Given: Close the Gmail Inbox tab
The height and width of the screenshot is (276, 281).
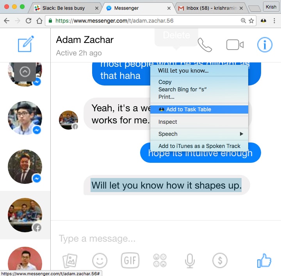Looking at the screenshot, I should pyautogui.click(x=241, y=8).
